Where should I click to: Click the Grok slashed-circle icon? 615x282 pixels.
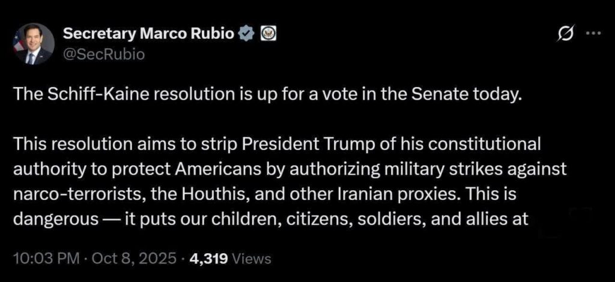565,35
